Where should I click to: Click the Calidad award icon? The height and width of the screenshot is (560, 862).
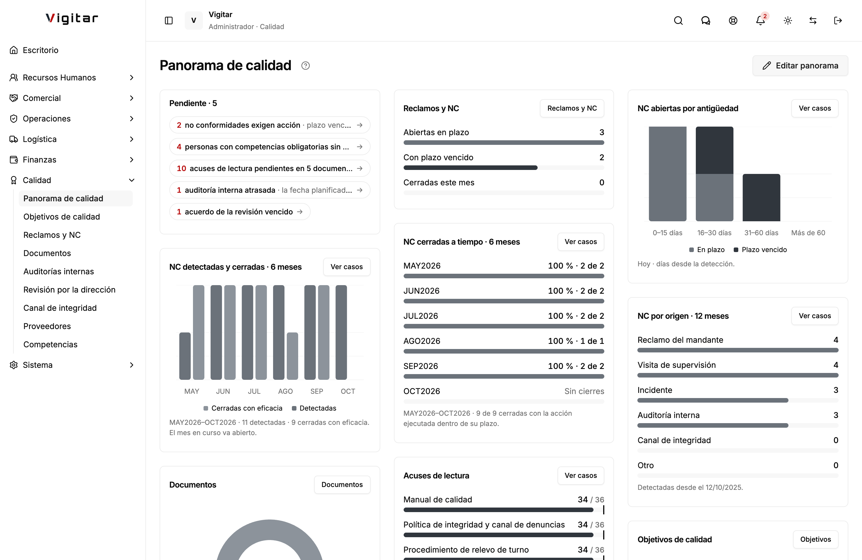[x=14, y=180]
